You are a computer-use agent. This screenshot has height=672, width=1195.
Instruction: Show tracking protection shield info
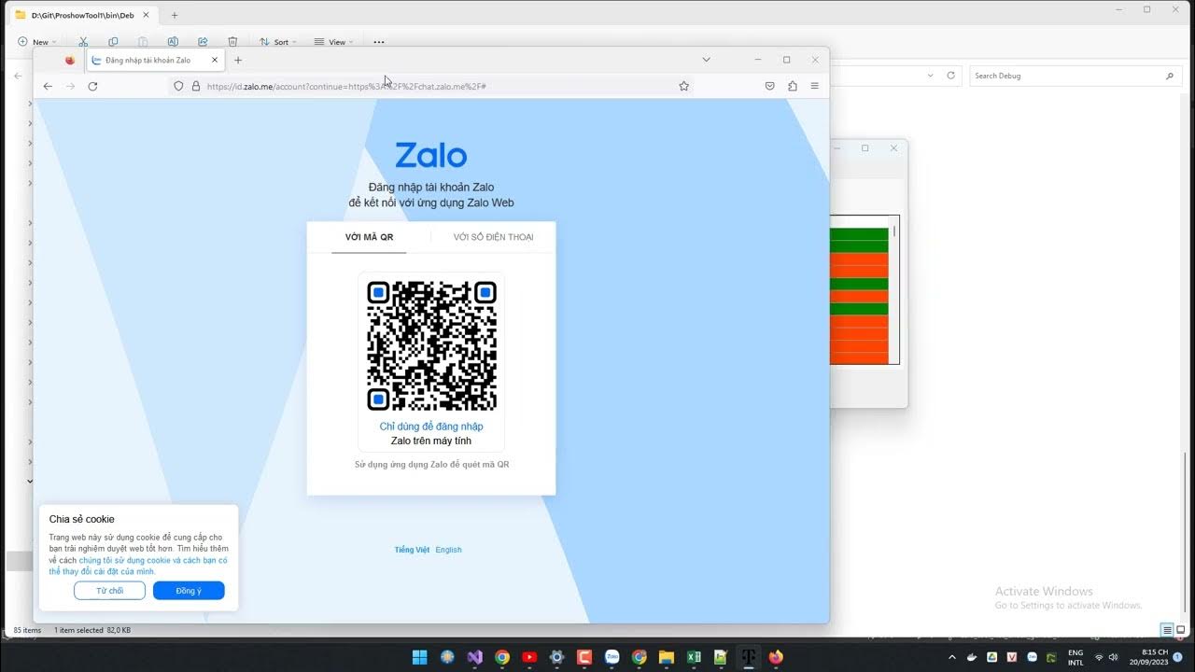179,86
